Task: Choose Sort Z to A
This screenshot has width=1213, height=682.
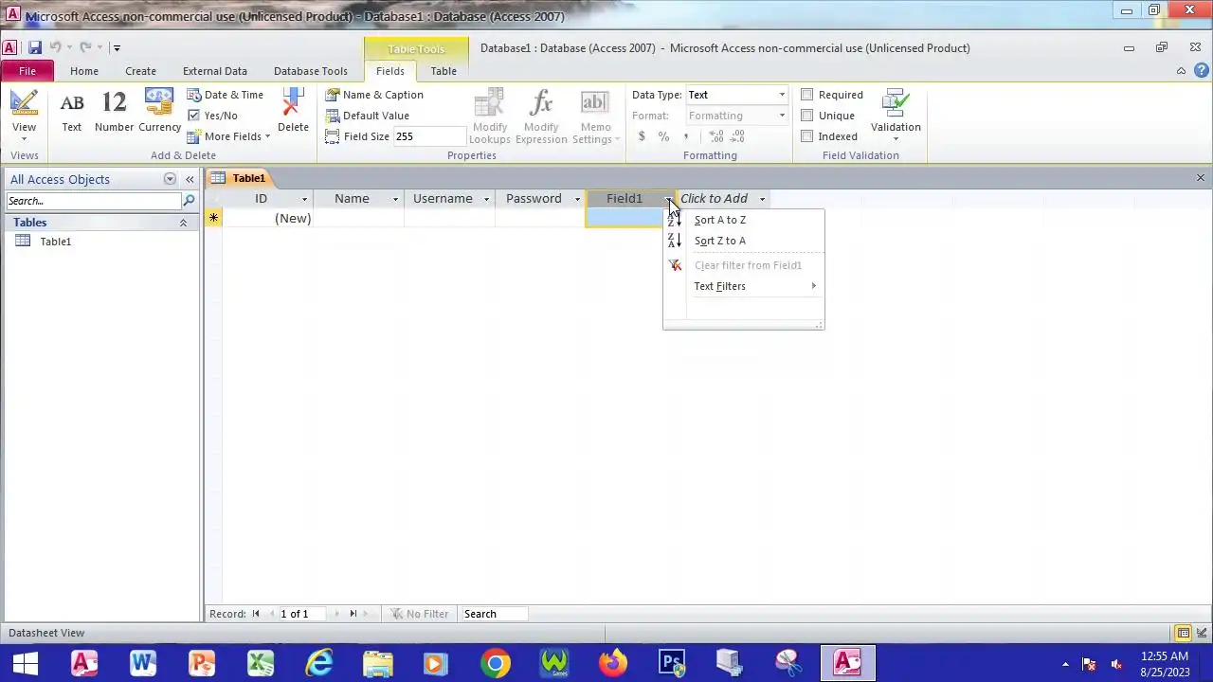Action: [745, 241]
